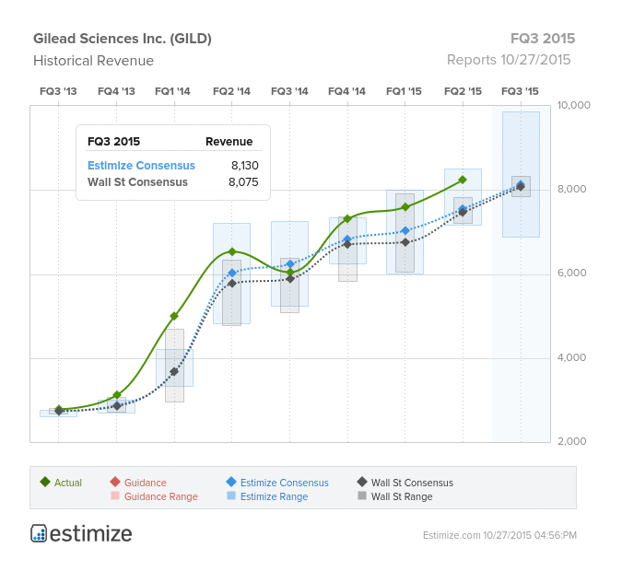Select the FQ4 '14 quarter label
Viewport: 622px width, 571px height.
(x=346, y=91)
